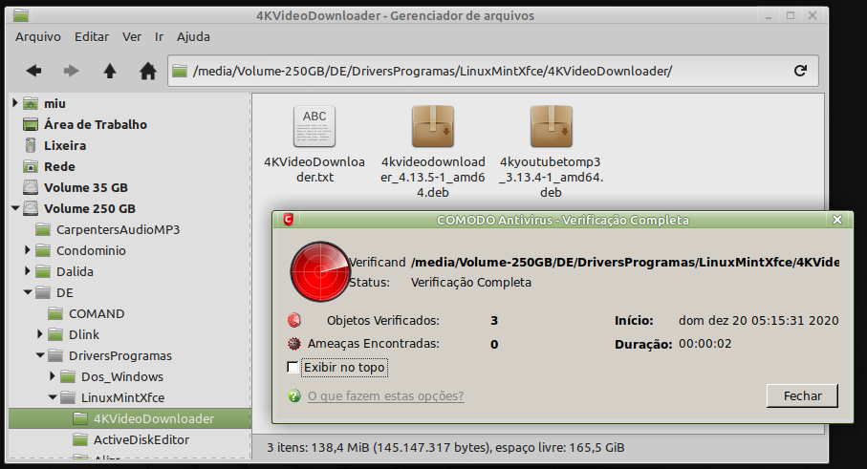
Task: Click the COMAND folder icon
Action: 55,313
